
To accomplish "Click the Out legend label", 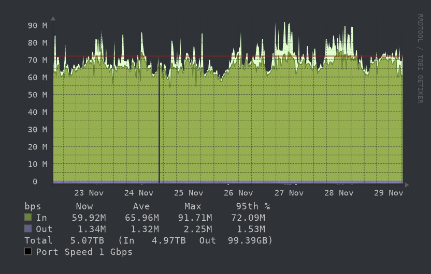I will (44, 229).
